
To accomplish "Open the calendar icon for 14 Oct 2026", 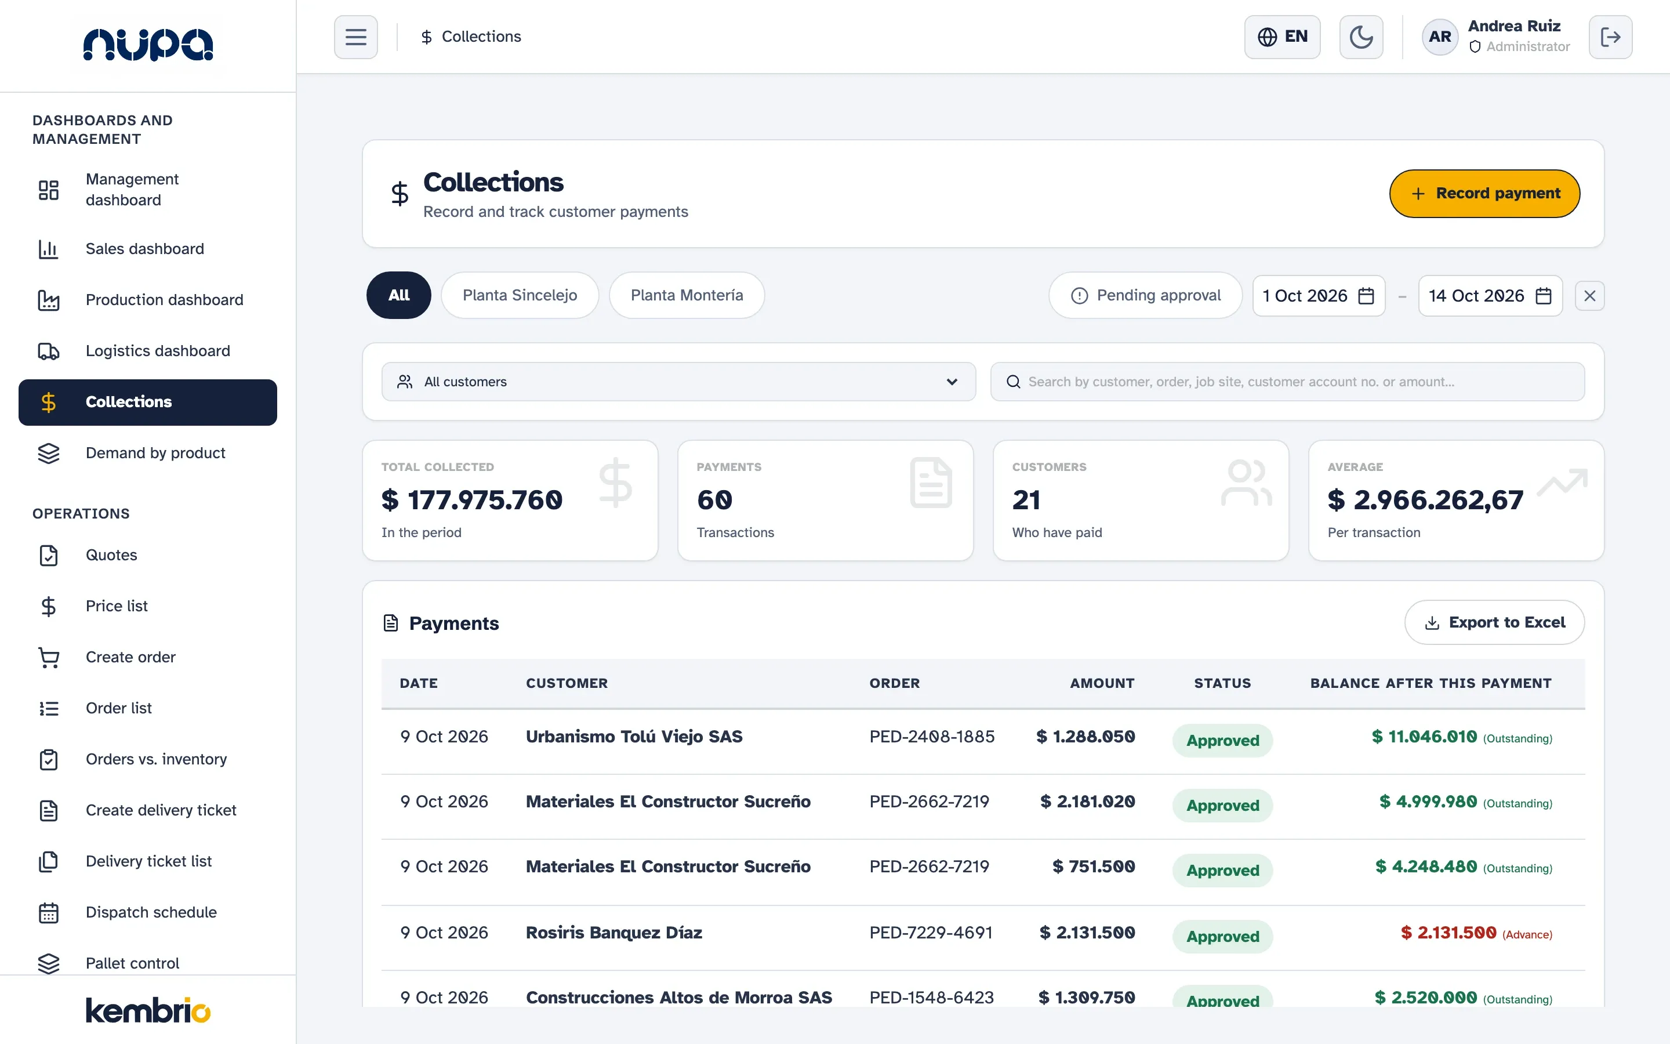I will click(x=1544, y=296).
